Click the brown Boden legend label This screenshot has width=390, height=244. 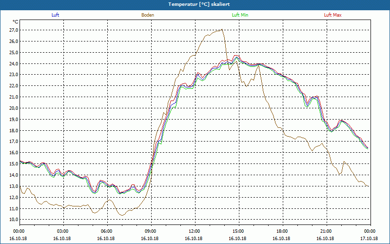pos(148,15)
